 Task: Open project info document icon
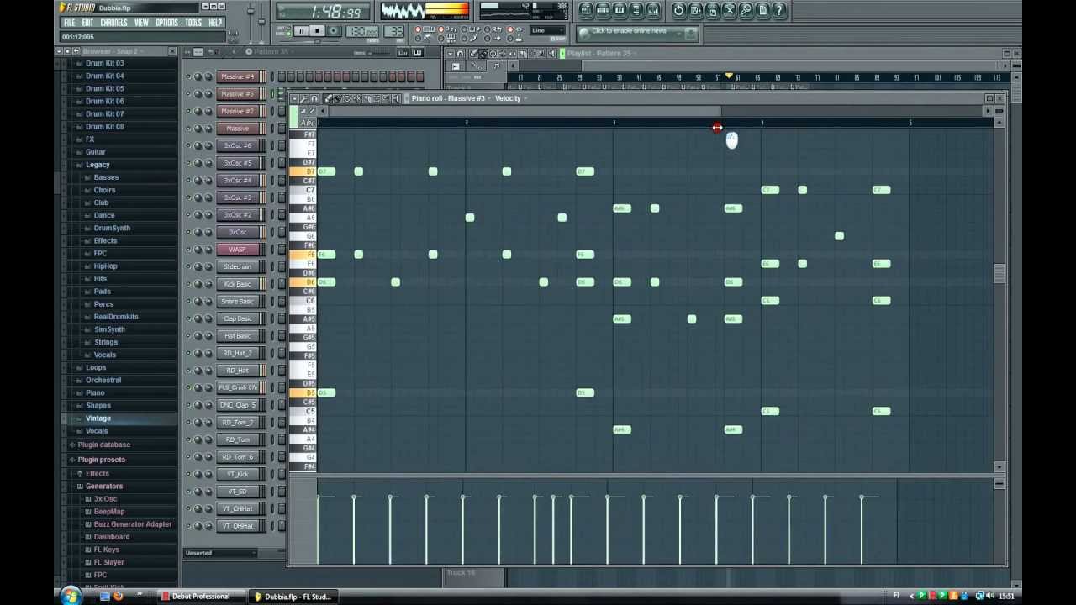pos(763,10)
